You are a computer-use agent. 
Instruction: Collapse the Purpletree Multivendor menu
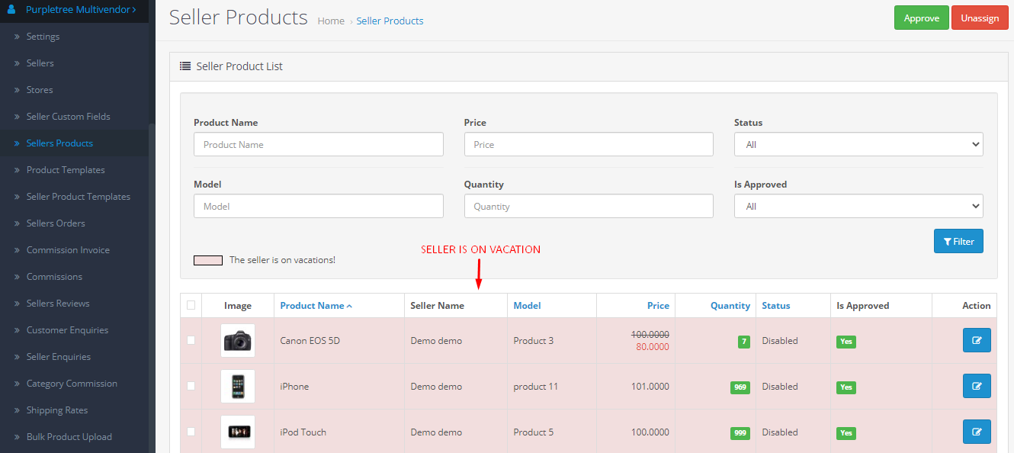click(x=74, y=10)
